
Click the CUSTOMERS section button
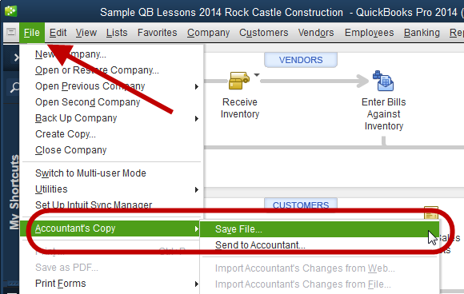(x=300, y=205)
